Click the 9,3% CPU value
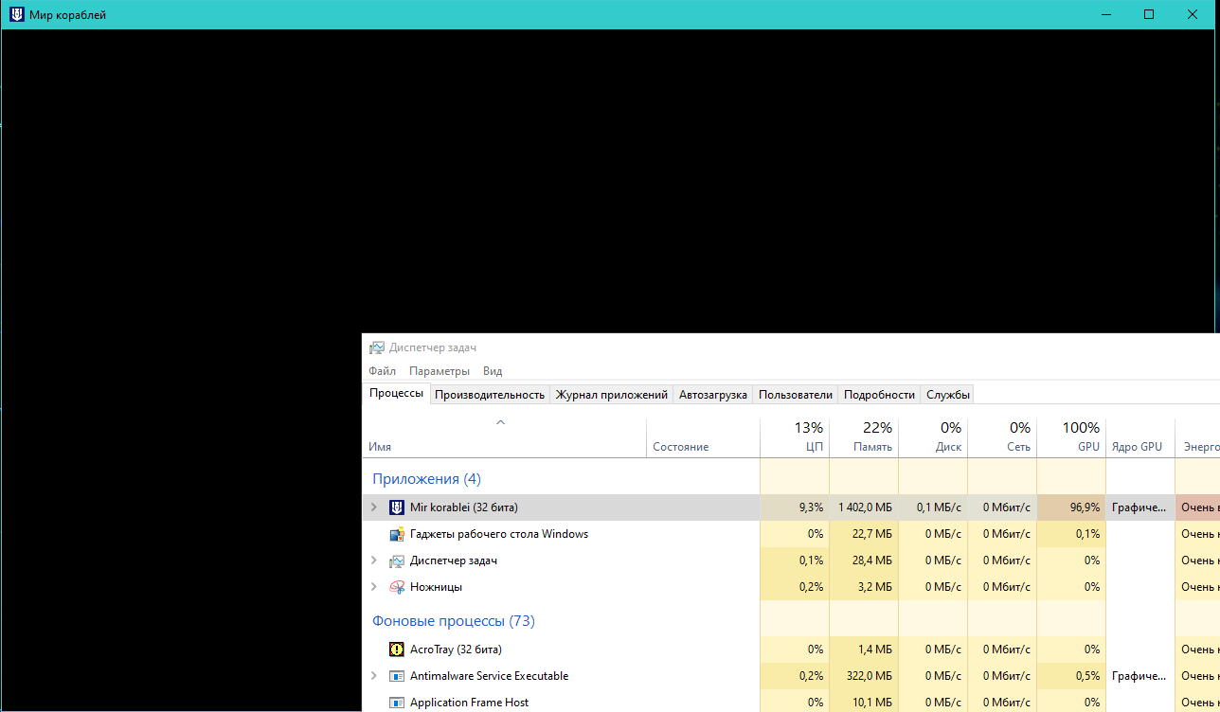The height and width of the screenshot is (712, 1220). pos(811,507)
